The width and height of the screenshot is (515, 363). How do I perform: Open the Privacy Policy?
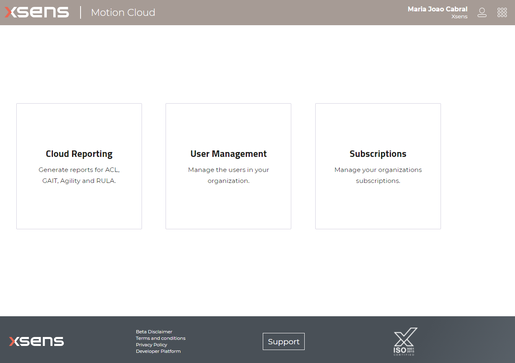(x=151, y=344)
